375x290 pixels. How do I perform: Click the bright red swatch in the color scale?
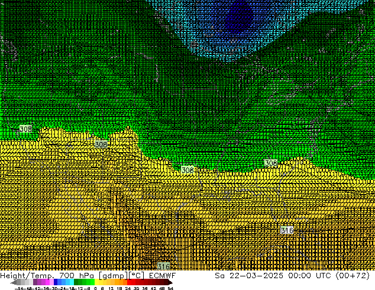[x=129, y=282]
